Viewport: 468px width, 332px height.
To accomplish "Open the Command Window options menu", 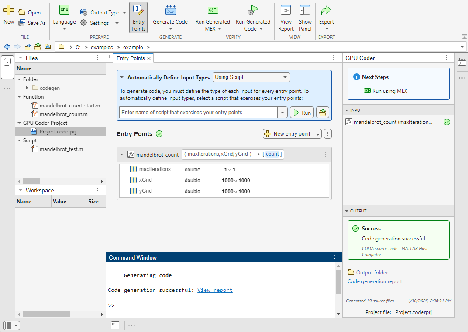I will coord(334,257).
